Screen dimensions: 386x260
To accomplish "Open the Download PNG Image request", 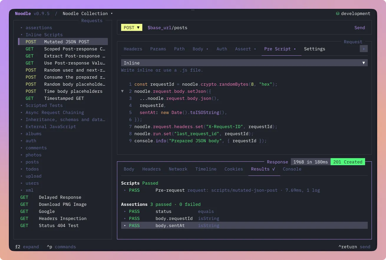I will pos(63,204).
